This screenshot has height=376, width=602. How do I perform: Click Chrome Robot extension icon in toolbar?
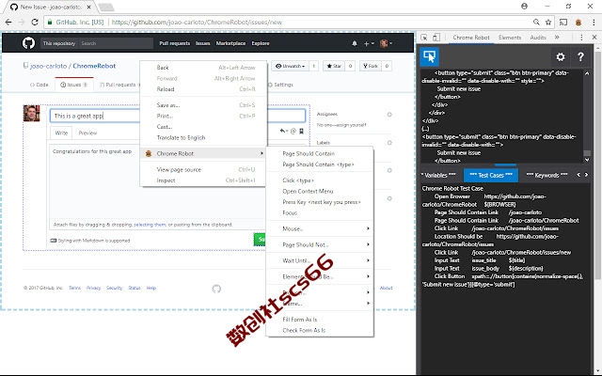[578, 23]
